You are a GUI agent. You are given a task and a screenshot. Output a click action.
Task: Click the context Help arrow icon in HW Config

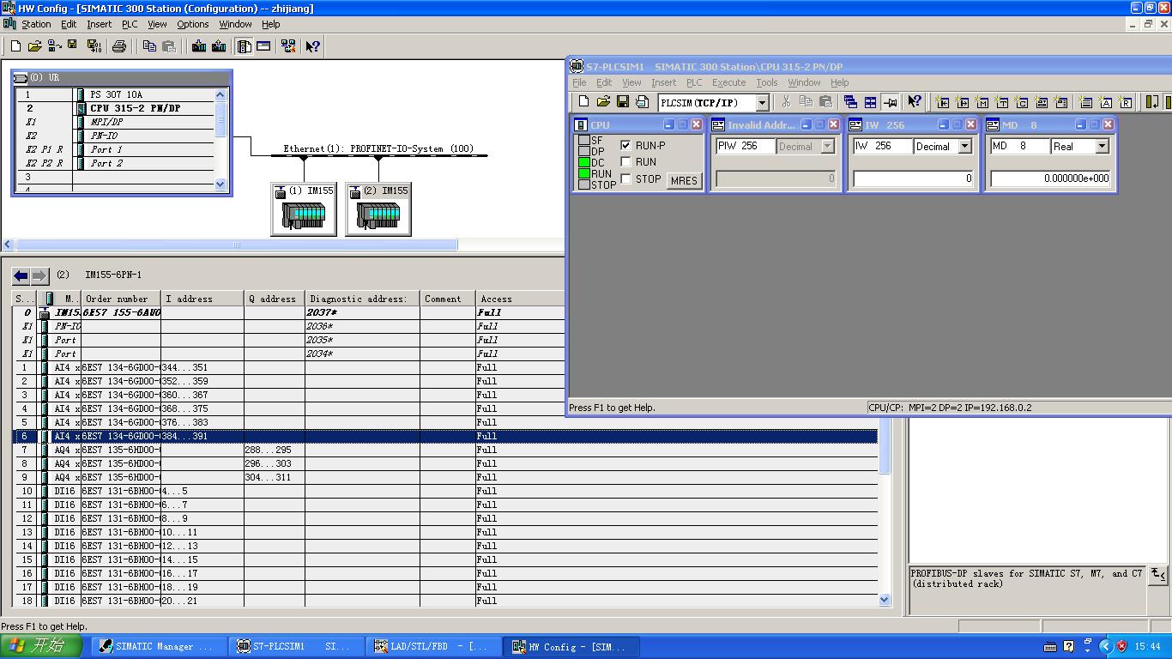pos(312,46)
